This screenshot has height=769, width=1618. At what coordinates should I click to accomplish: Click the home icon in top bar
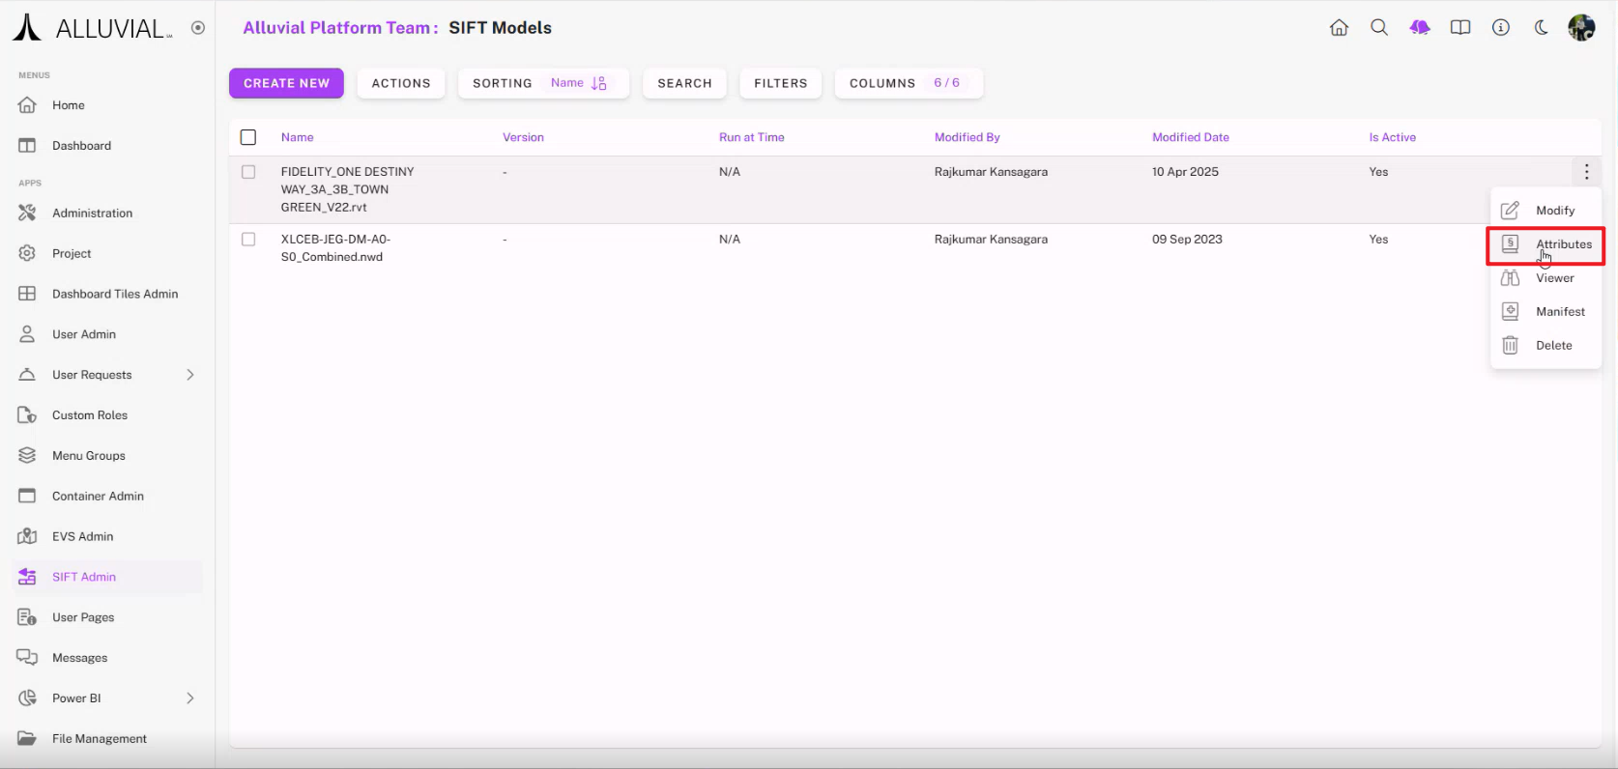tap(1339, 28)
